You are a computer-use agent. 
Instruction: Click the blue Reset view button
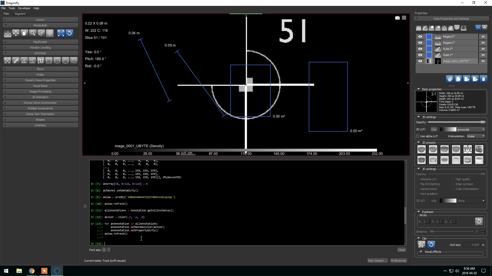pyautogui.click(x=69, y=33)
